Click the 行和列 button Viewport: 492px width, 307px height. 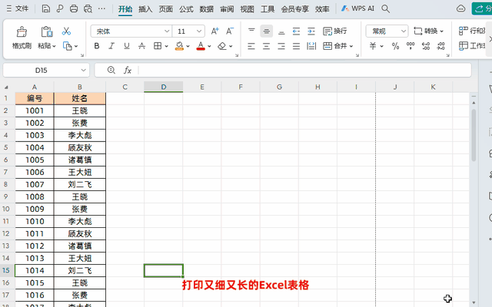pos(472,31)
